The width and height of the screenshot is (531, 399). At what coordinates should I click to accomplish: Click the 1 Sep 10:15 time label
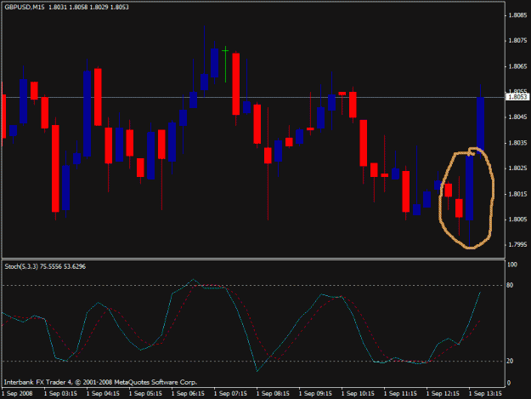coord(358,394)
